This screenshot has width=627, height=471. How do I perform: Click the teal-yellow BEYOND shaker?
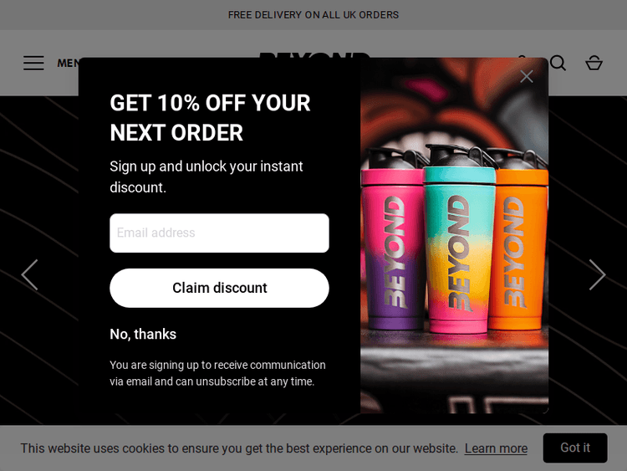[459, 242]
